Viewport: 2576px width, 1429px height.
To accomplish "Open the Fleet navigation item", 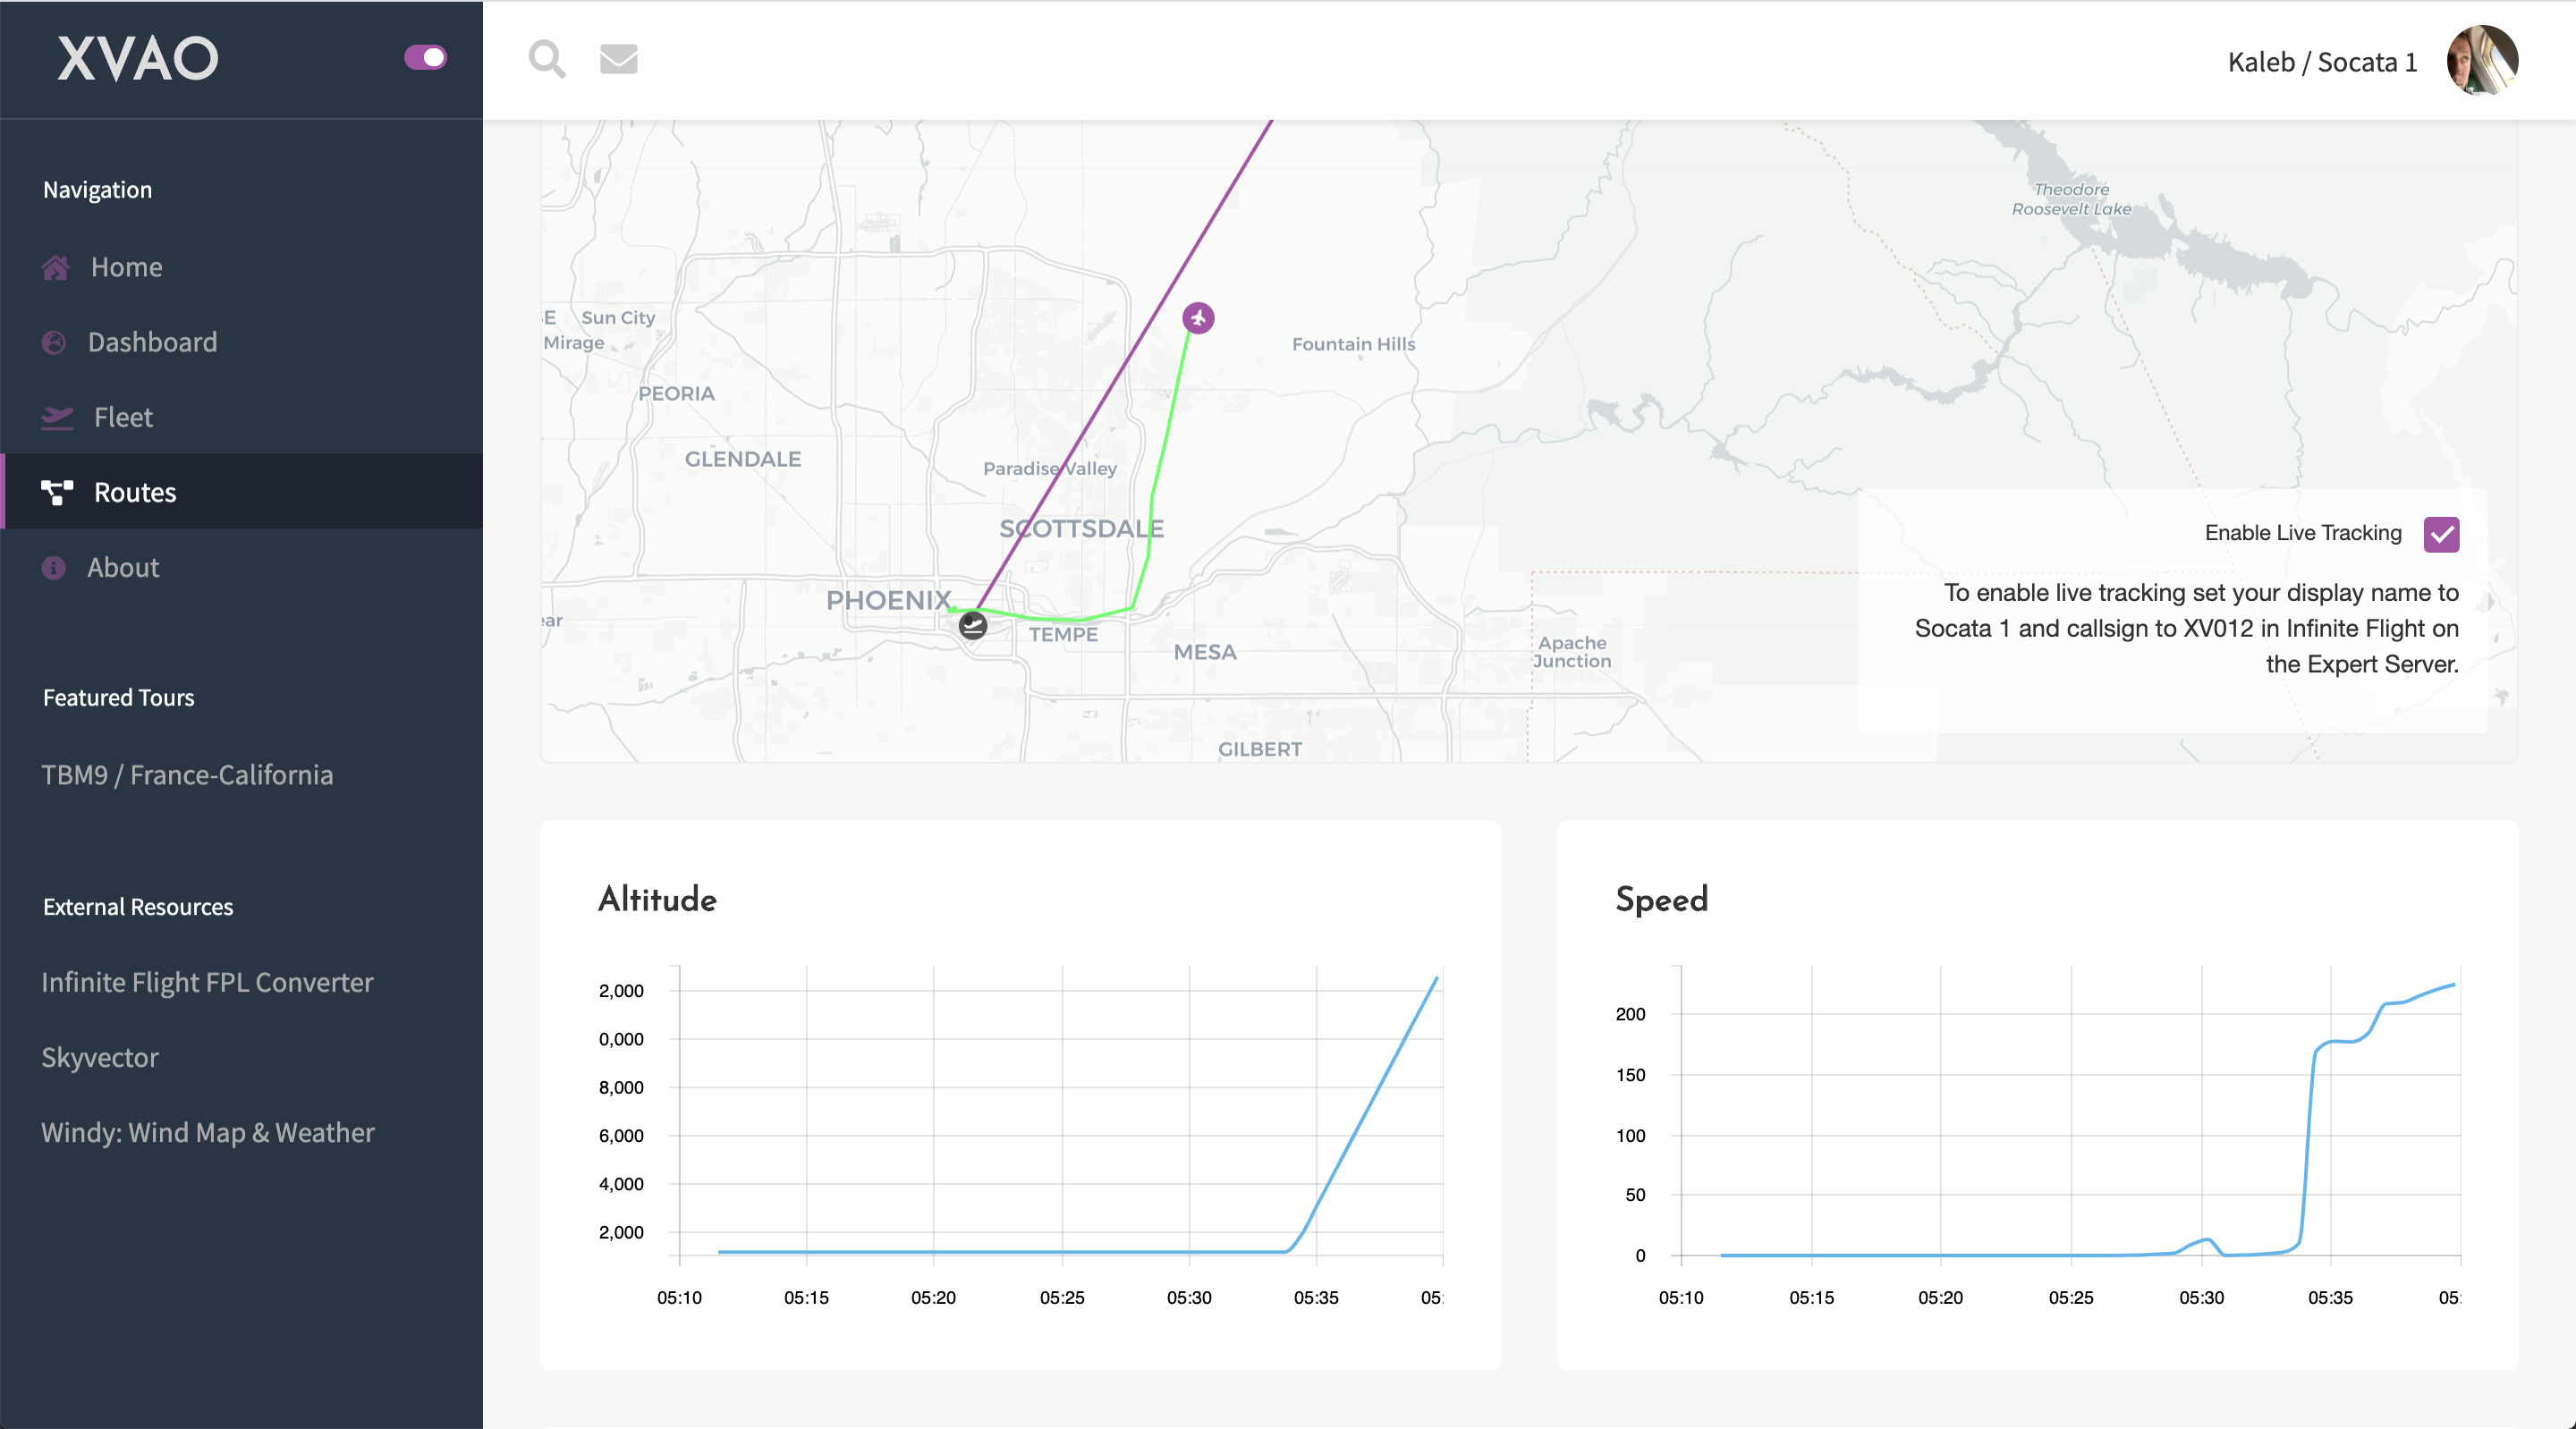I will (123, 417).
